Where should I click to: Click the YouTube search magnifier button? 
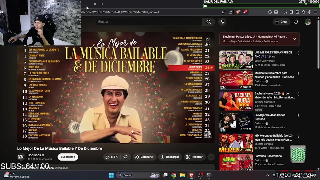tap(208, 22)
